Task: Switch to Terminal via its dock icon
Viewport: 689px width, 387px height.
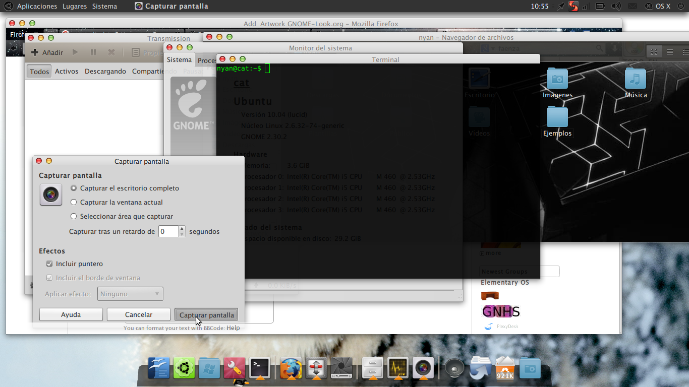Action: tap(260, 368)
